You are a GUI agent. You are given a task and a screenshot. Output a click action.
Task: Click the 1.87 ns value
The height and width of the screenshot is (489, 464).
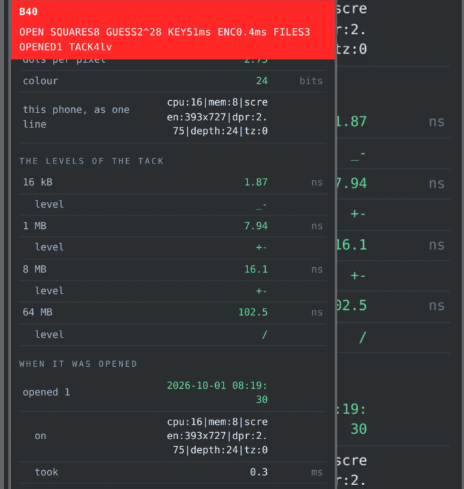coord(255,182)
